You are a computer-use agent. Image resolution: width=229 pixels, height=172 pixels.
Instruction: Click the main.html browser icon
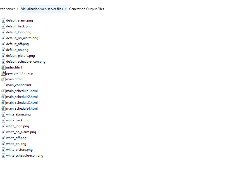coord(3,79)
